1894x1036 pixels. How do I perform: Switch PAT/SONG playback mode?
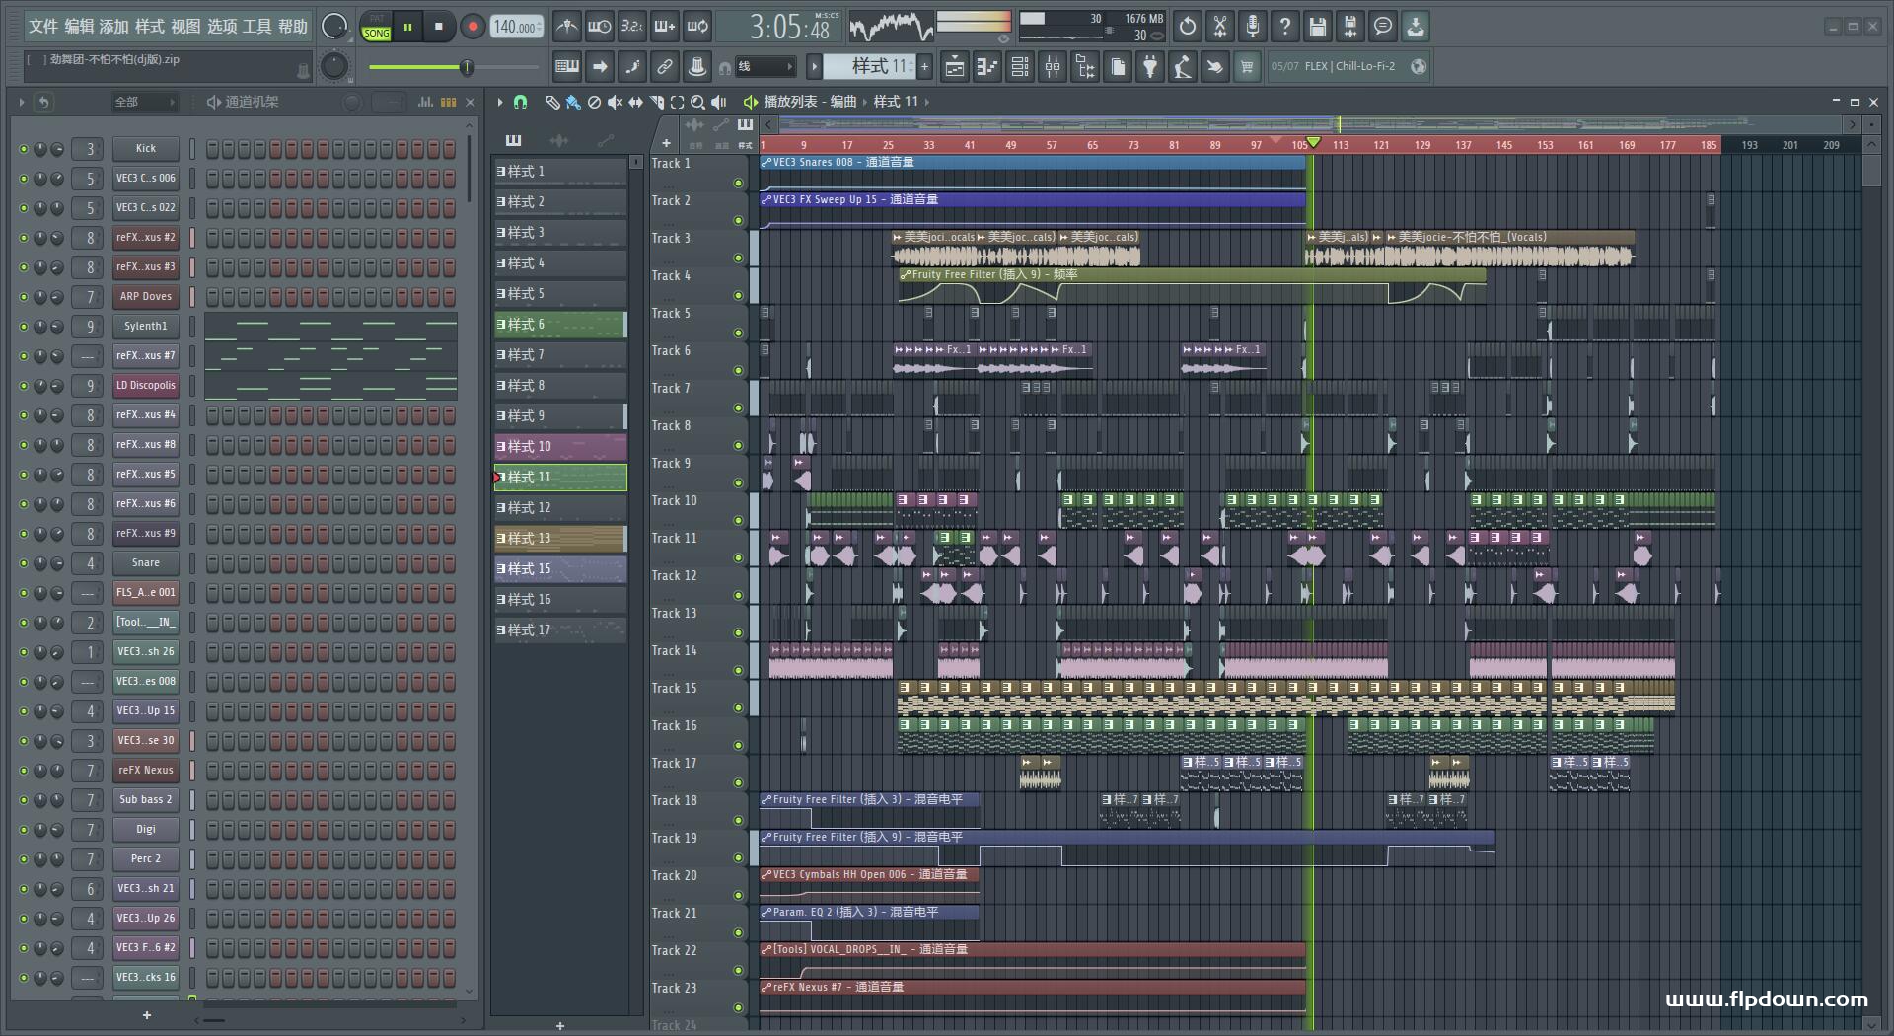376,27
